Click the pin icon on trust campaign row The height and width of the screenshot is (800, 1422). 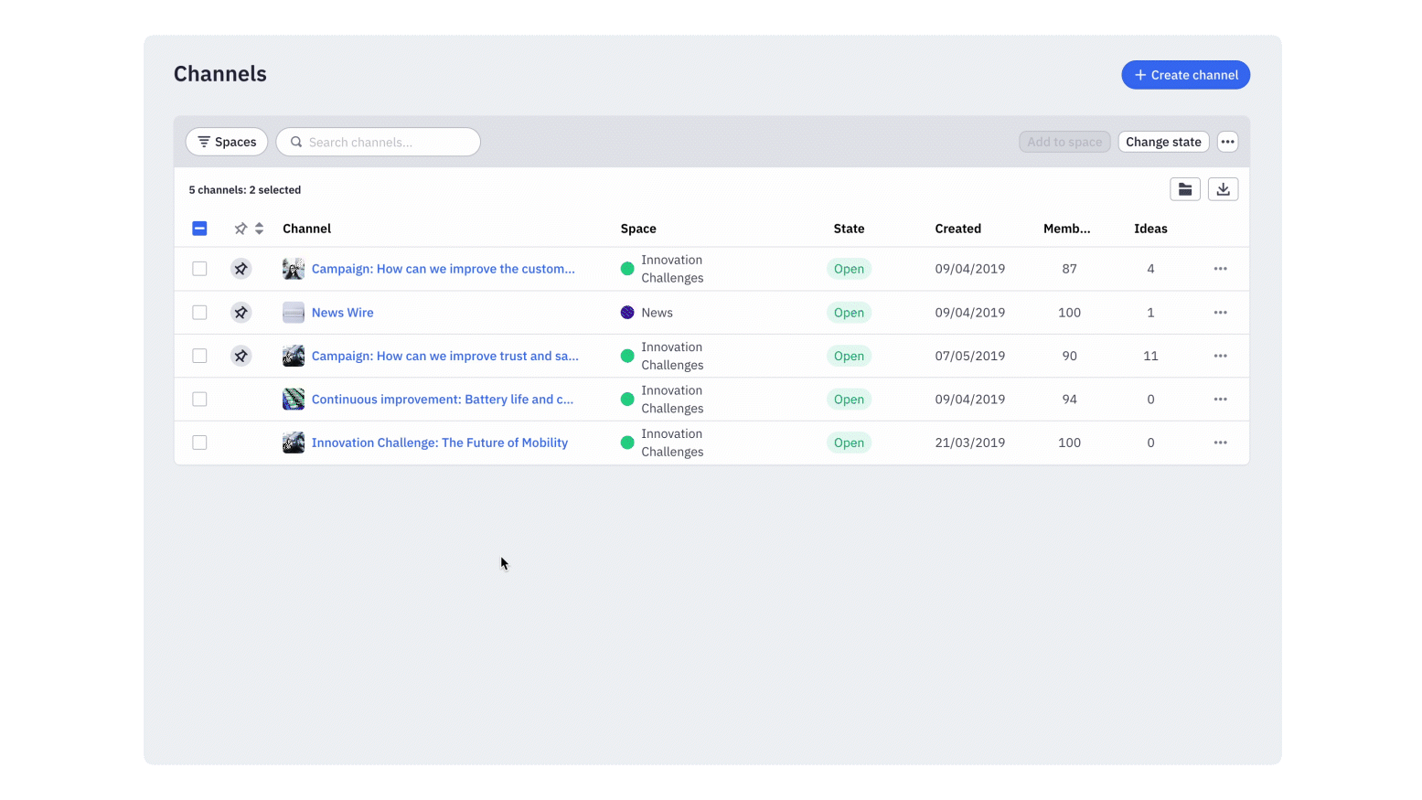pyautogui.click(x=241, y=356)
